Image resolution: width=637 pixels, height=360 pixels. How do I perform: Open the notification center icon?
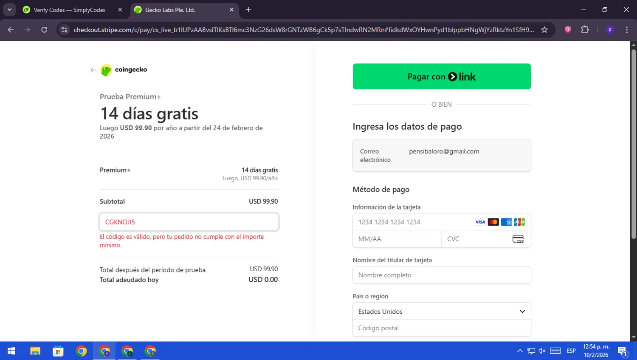[x=623, y=351]
